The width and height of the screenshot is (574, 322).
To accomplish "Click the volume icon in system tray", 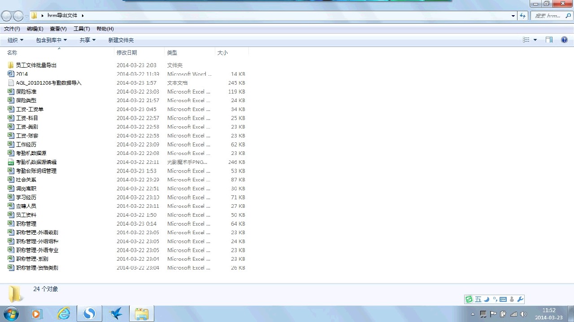I will point(523,314).
